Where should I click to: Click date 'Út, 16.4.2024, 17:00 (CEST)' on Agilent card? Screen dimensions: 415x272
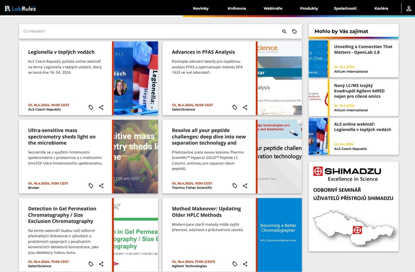[193, 262]
